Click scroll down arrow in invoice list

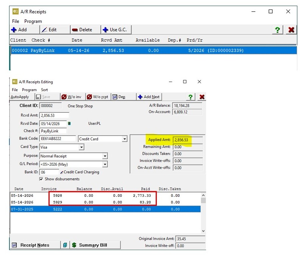tap(203, 231)
